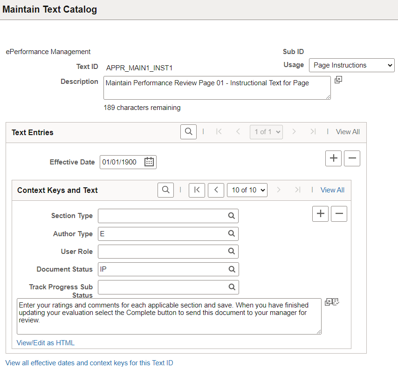Open the Effective Date calendar picker

pos(149,162)
